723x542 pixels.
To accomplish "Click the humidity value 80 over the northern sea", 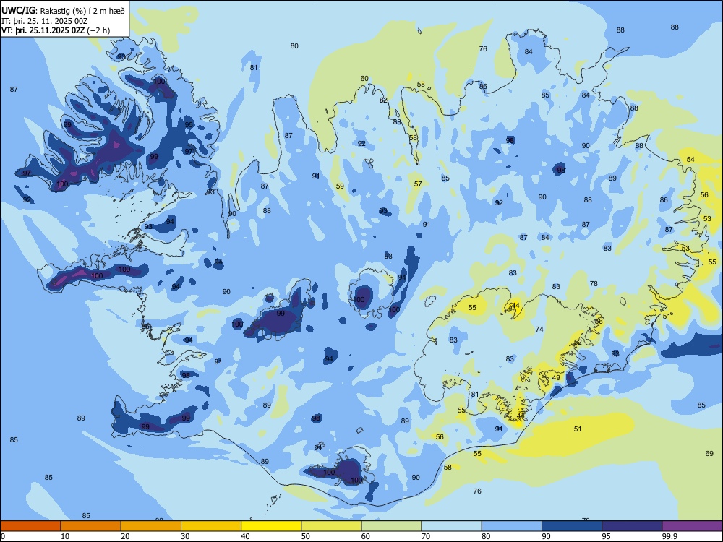I will pos(294,46).
